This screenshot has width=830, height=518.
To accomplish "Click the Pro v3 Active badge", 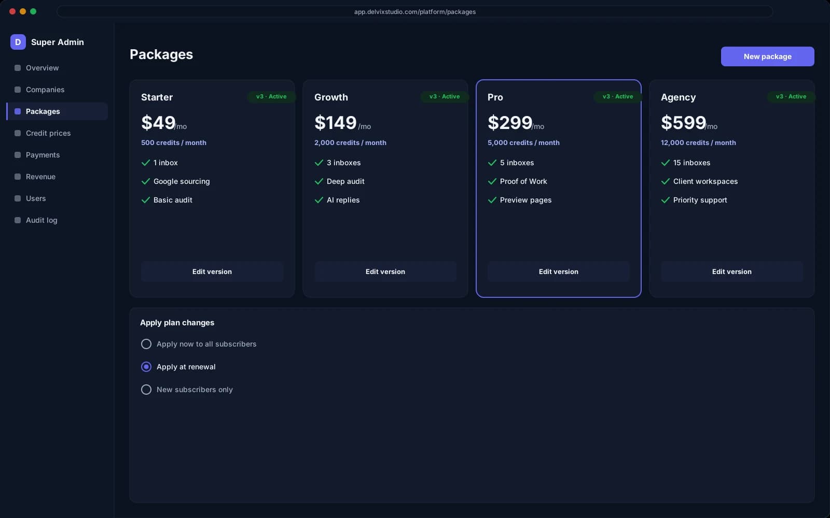I will tap(618, 96).
